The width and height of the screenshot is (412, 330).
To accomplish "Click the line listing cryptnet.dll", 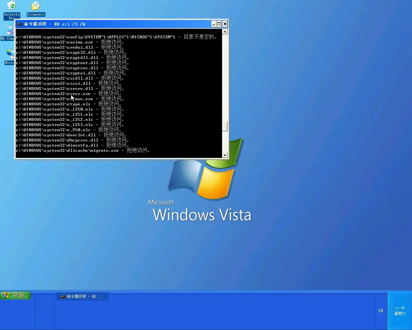I will click(72, 63).
